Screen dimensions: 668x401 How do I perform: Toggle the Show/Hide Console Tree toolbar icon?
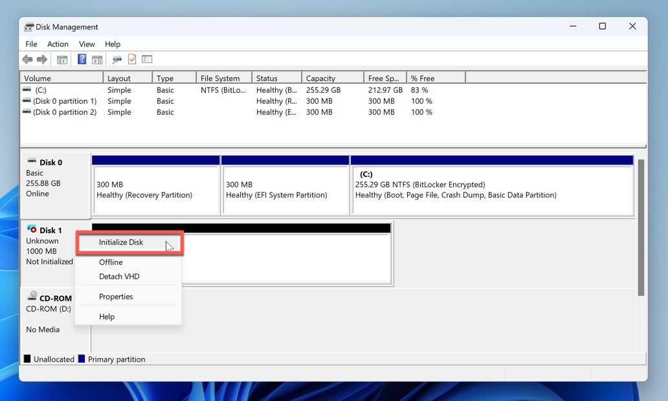[x=62, y=59]
